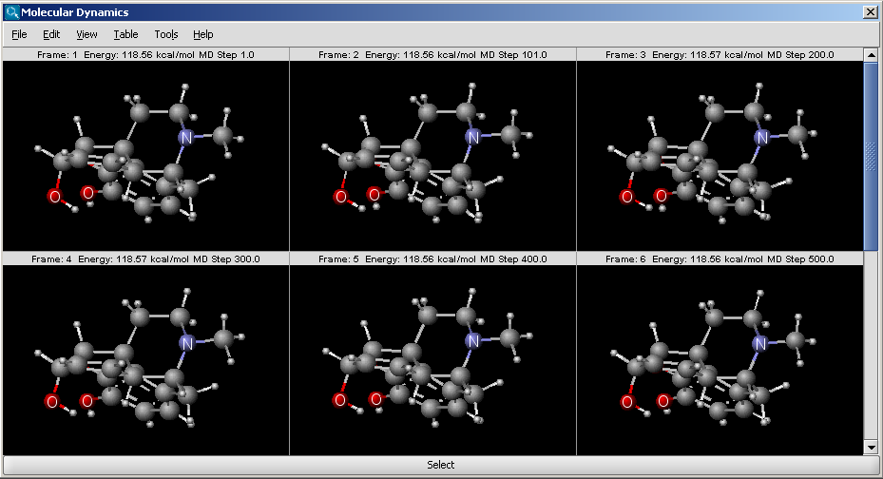Open the File menu
Viewport: 883px width, 479px height.
click(x=19, y=34)
